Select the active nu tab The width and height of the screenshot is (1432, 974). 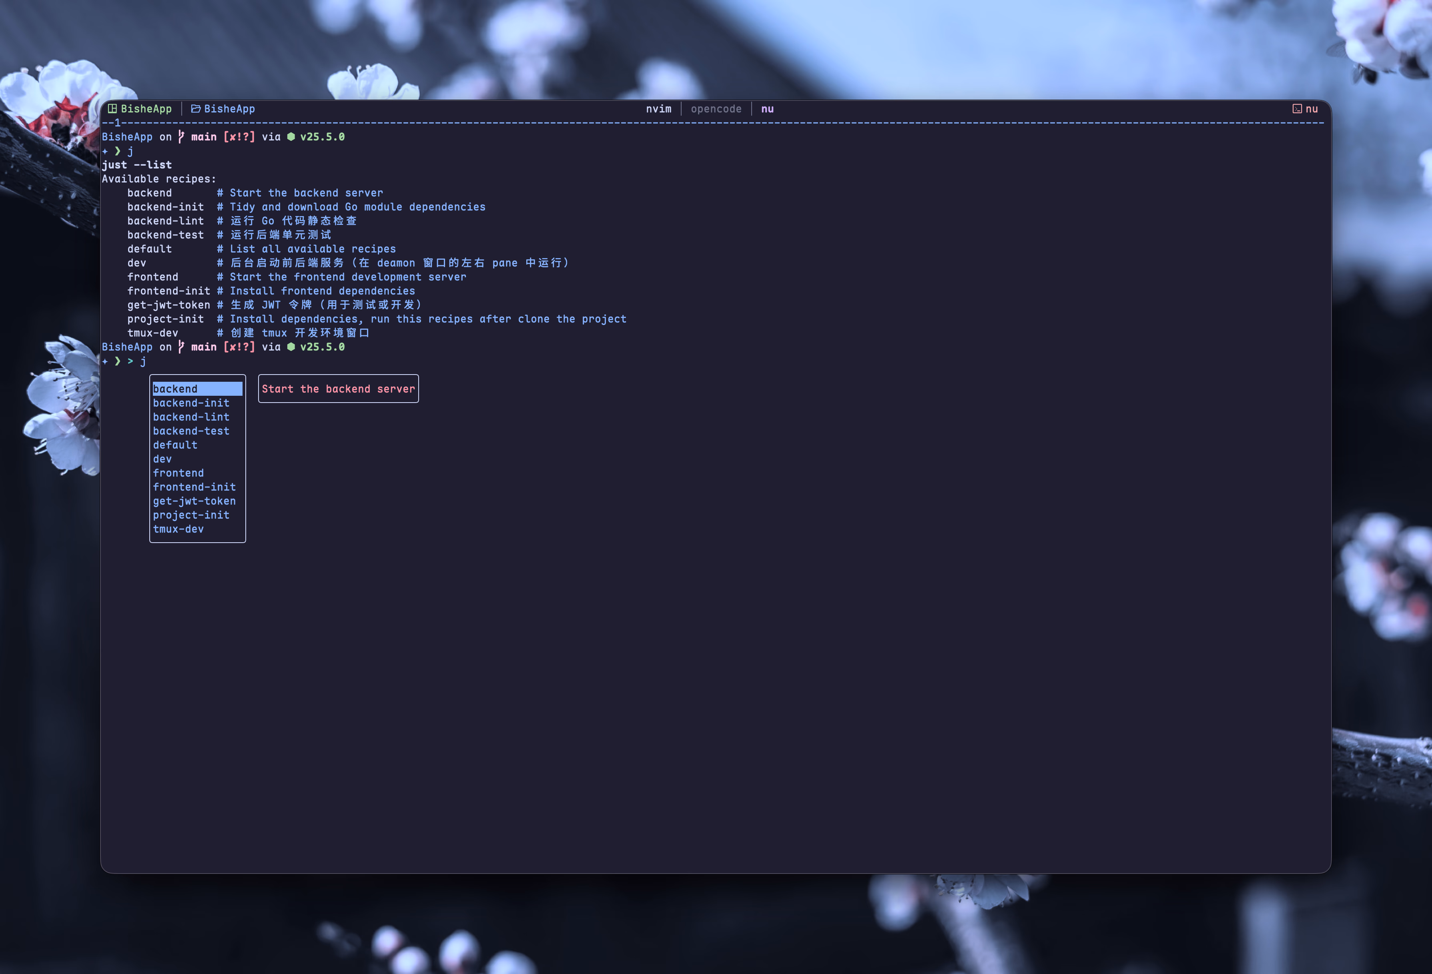pyautogui.click(x=766, y=108)
